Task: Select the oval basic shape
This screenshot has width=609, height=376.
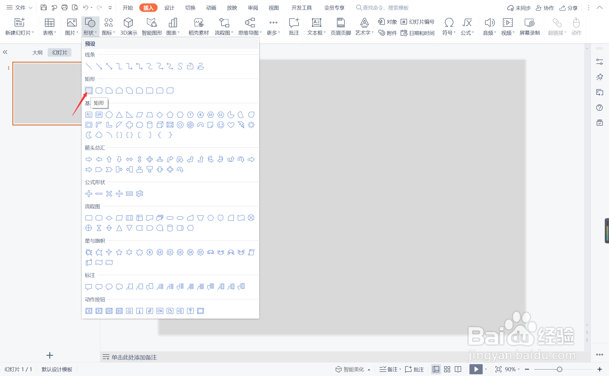Action: tap(109, 115)
